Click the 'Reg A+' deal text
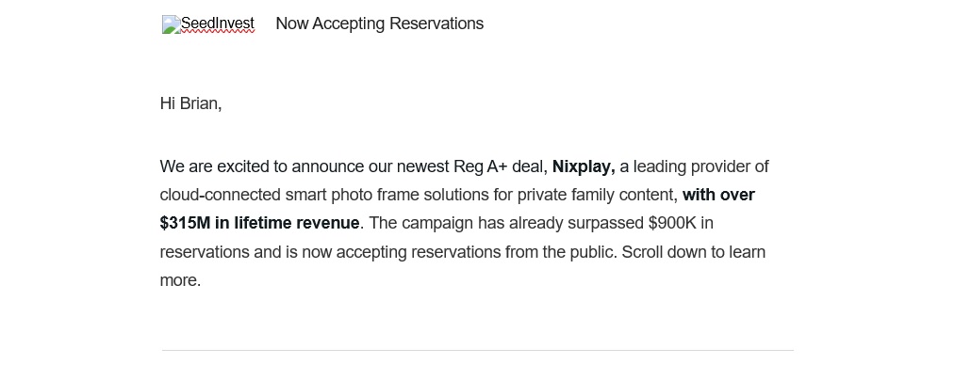The width and height of the screenshot is (955, 380). pyautogui.click(x=481, y=166)
